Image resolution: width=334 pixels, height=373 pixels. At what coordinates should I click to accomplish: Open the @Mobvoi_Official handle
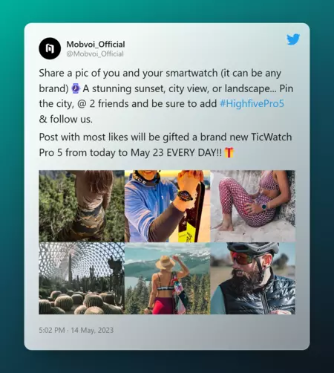coord(95,53)
